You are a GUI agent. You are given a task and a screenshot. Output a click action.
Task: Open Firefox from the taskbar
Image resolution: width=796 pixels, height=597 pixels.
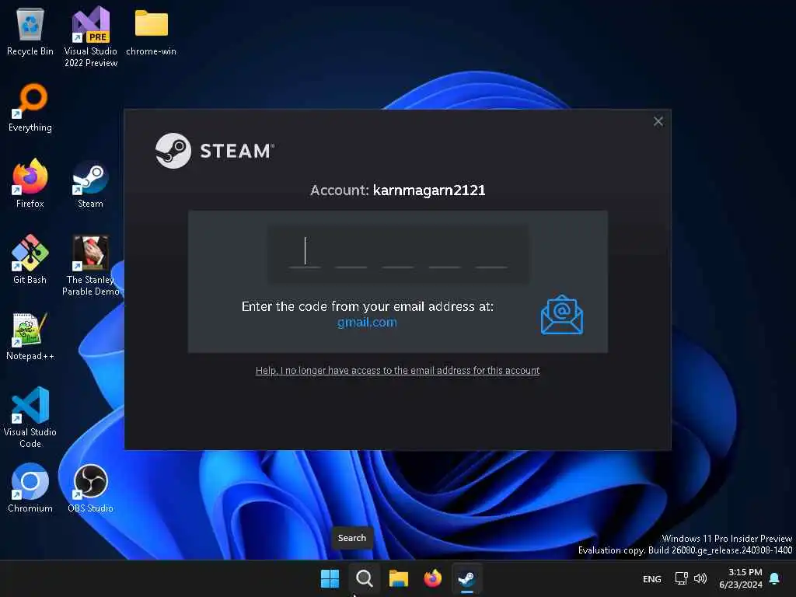pos(432,578)
